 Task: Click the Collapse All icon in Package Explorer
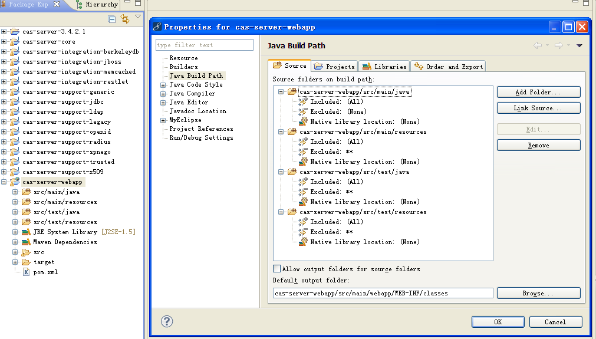click(112, 19)
